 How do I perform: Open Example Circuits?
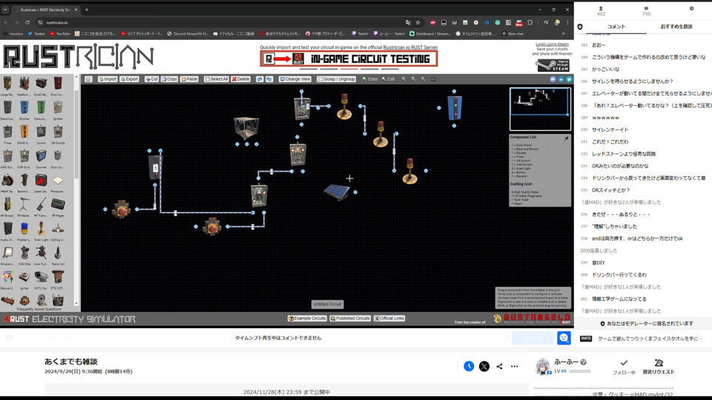click(307, 319)
